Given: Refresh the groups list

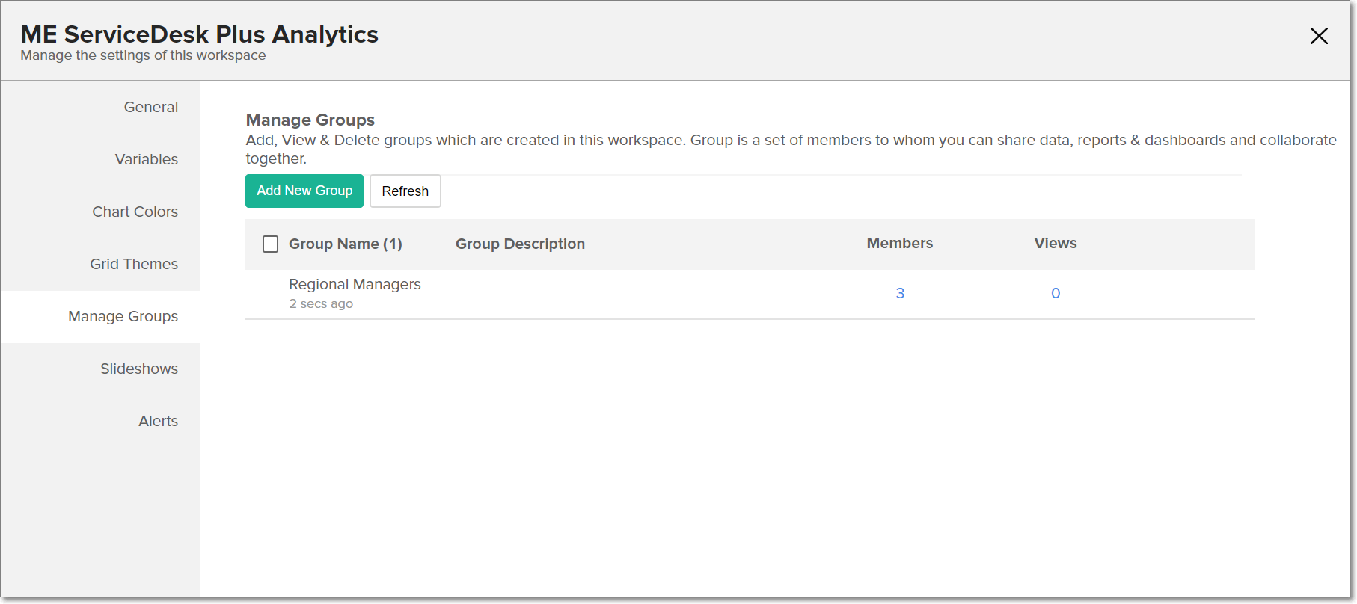Looking at the screenshot, I should (x=405, y=191).
